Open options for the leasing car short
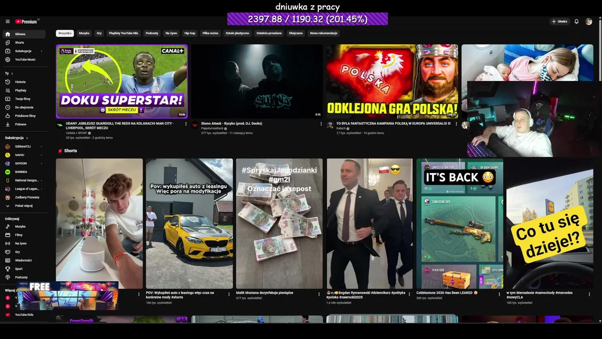 [x=229, y=294]
